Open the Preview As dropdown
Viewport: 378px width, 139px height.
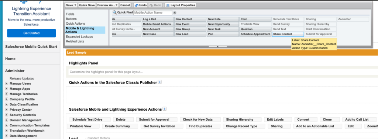pyautogui.click(x=107, y=5)
